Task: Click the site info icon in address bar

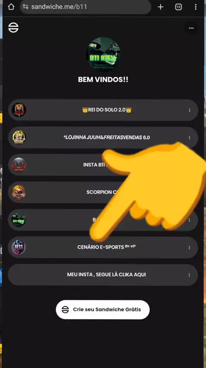Action: coord(25,7)
